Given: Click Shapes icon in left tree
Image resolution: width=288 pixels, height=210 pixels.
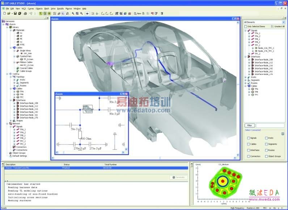Looking at the screenshot, I should pyautogui.click(x=14, y=121).
